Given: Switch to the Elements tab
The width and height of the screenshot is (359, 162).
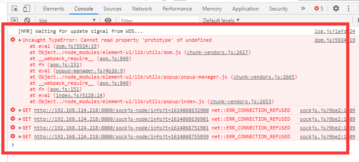Looking at the screenshot, I should (53, 9).
